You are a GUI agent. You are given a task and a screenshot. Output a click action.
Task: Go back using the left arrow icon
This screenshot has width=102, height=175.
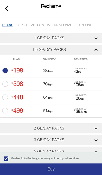[x=7, y=8]
